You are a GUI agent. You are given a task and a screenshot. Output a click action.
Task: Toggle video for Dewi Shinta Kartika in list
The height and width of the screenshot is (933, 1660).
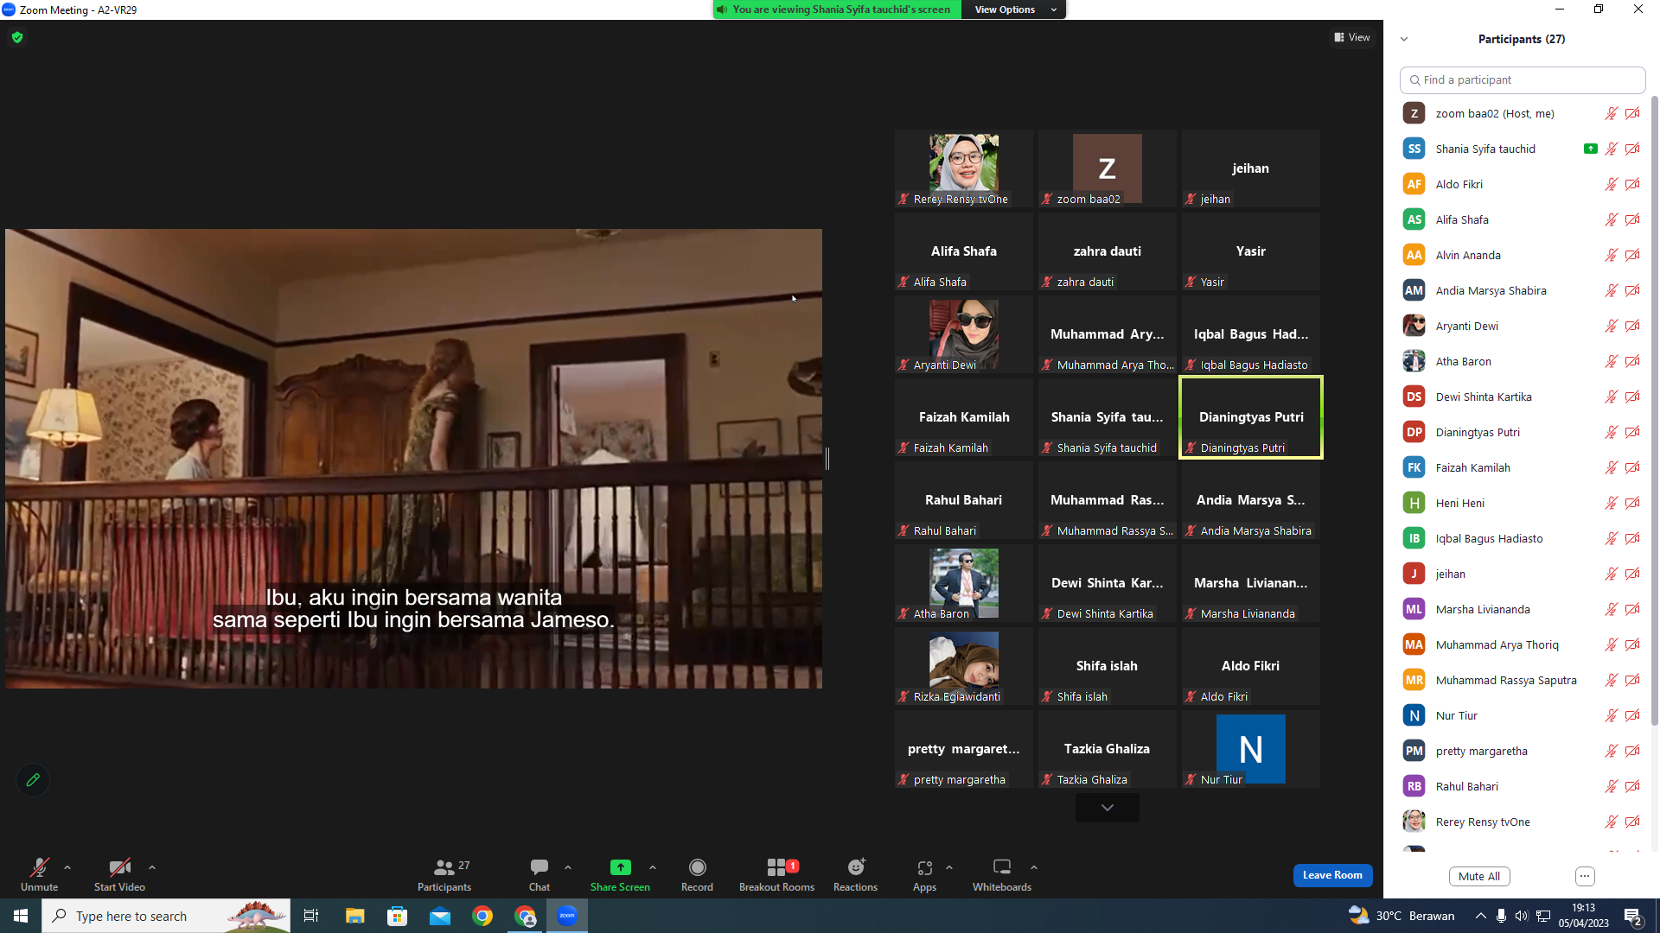[x=1632, y=397]
